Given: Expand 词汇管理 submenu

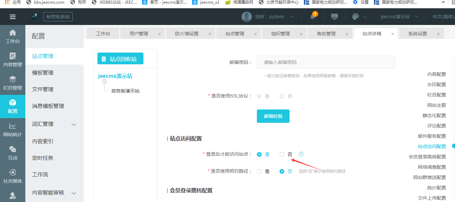Looking at the screenshot, I should 74,124.
